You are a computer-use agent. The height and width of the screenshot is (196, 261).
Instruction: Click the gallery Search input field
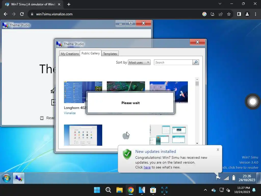tap(173, 62)
